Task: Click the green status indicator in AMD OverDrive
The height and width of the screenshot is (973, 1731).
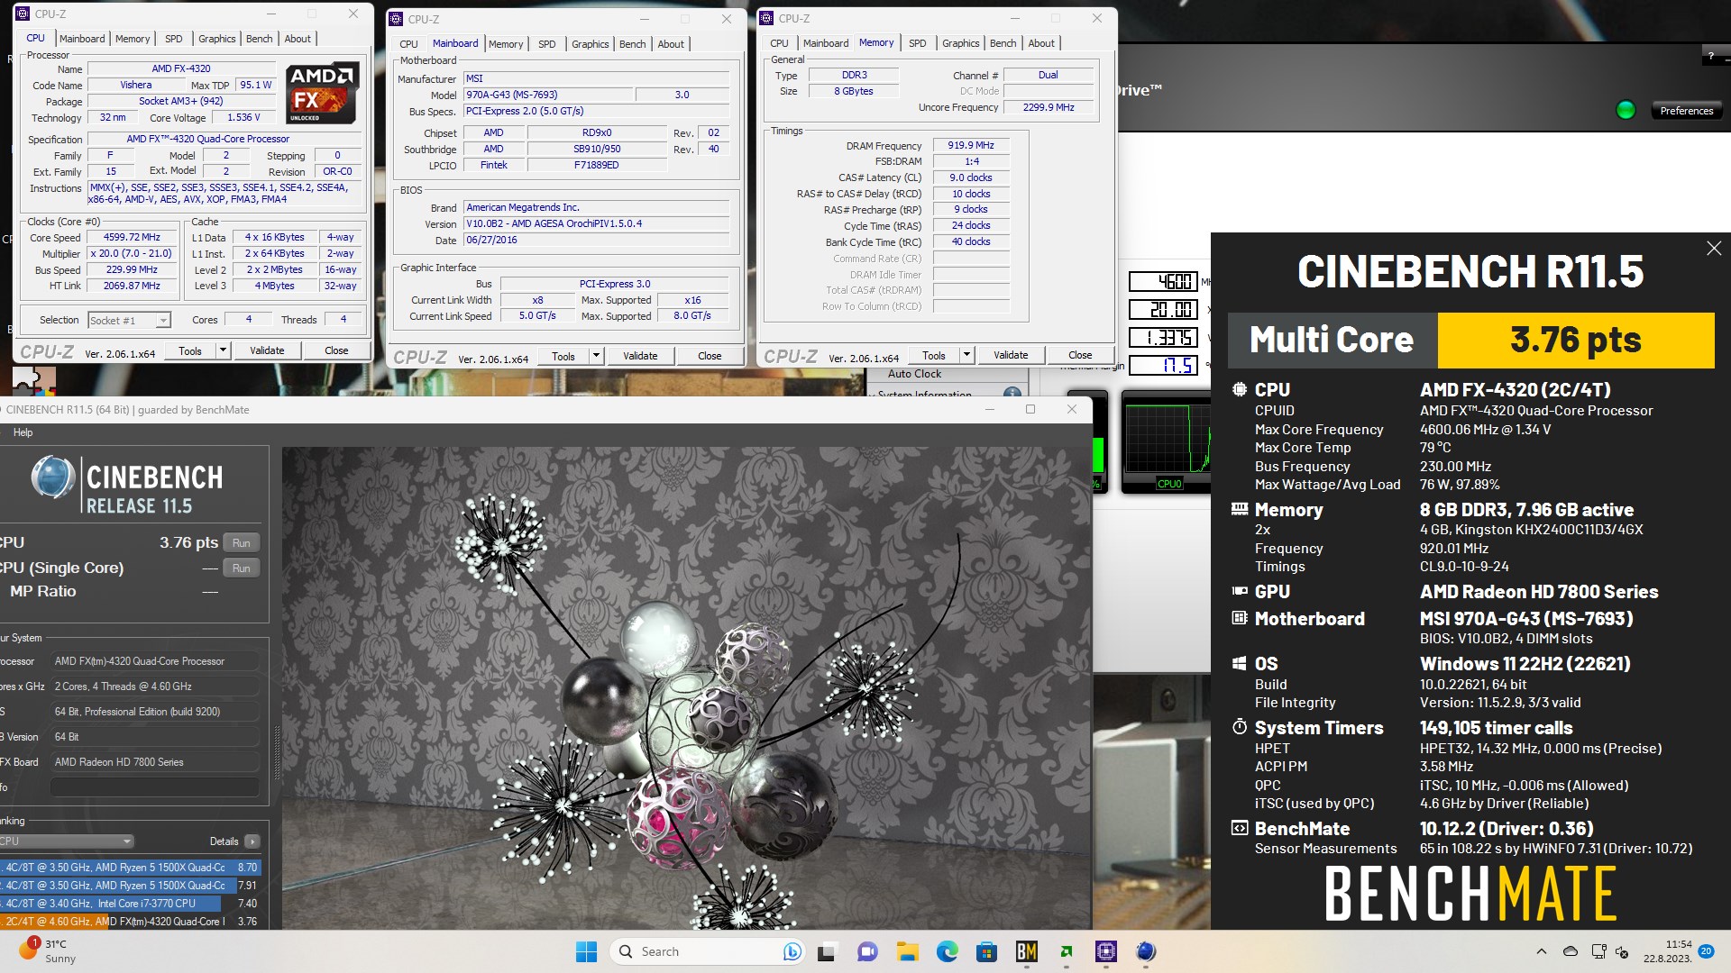Action: (1626, 110)
